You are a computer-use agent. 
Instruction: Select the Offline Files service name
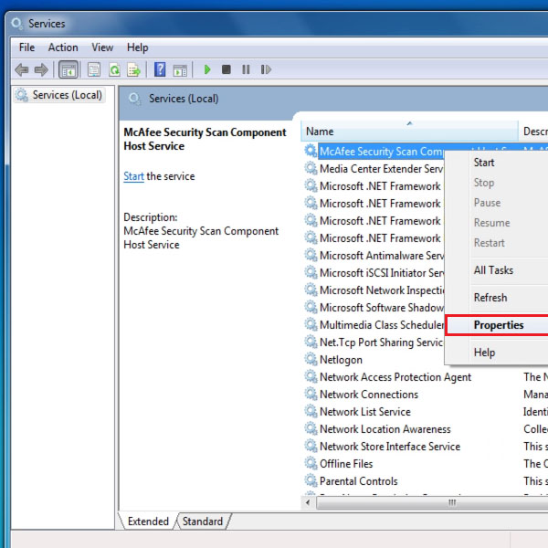click(346, 464)
